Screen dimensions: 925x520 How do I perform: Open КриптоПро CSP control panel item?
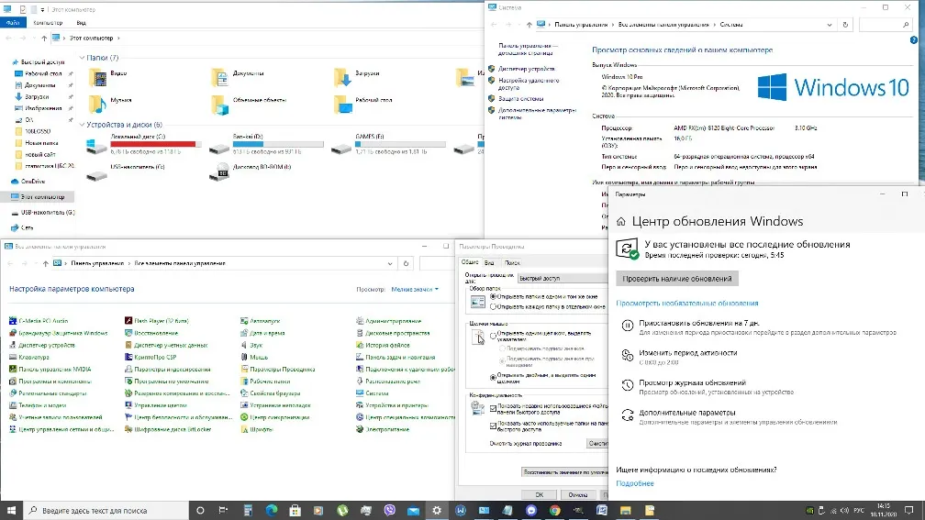(x=150, y=357)
